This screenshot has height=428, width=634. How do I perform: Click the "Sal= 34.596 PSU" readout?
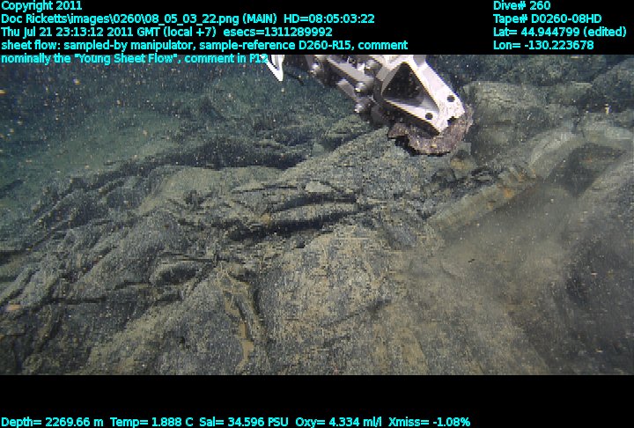[243, 422]
